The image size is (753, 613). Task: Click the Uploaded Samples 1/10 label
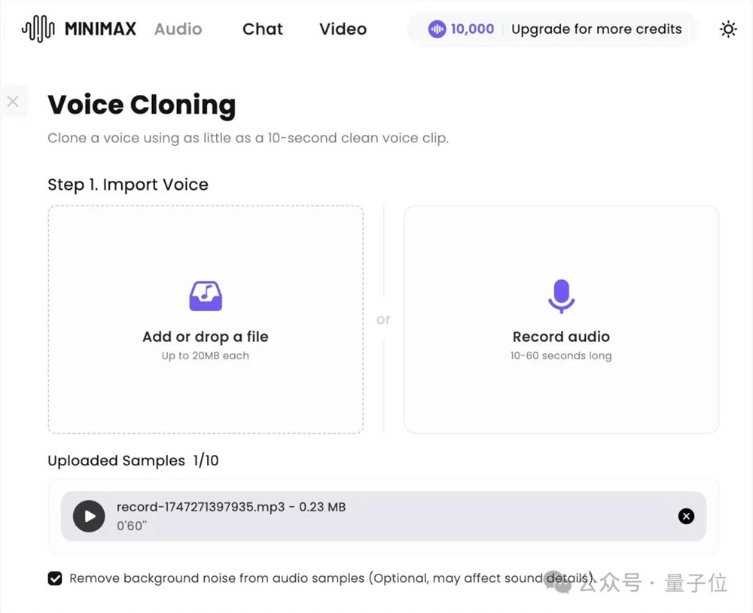pos(133,460)
